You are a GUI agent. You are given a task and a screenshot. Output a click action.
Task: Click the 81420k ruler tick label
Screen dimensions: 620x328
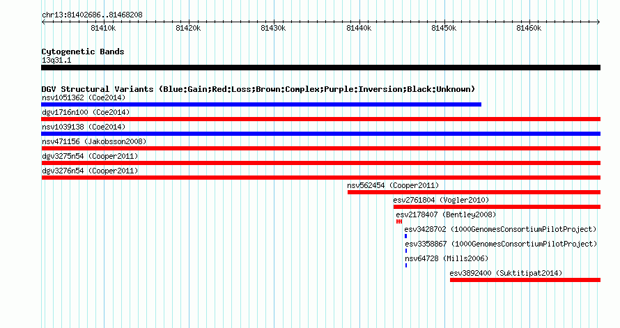[188, 28]
